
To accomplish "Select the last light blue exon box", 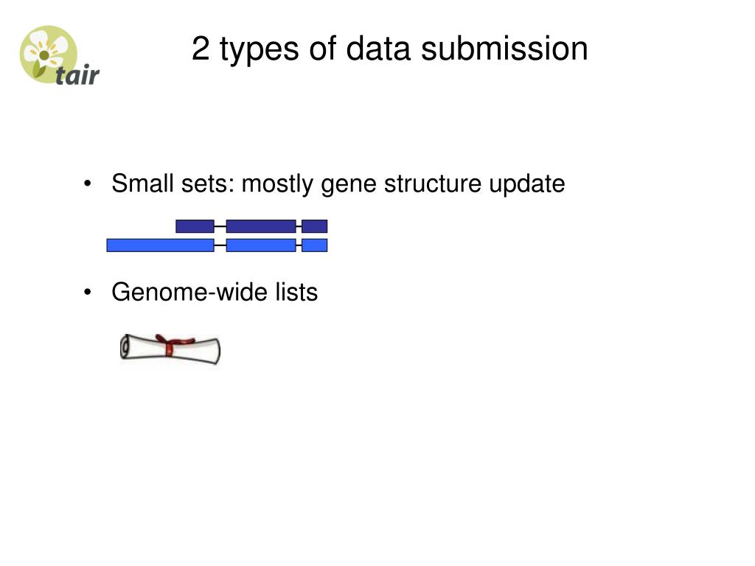I will 314,245.
